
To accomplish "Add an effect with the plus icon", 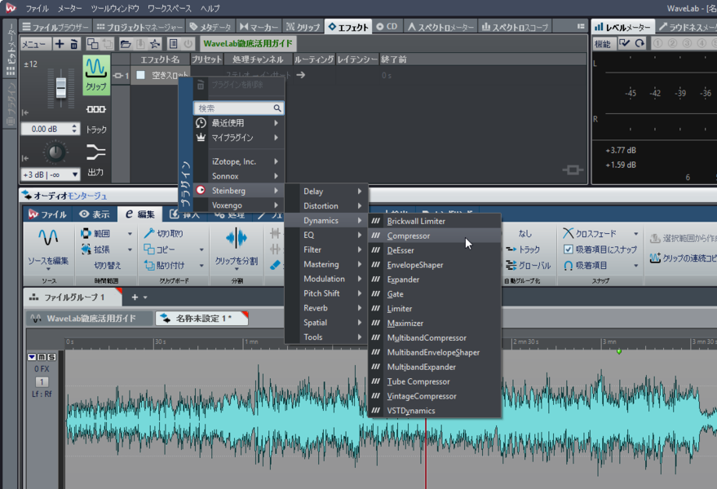I will (x=60, y=44).
